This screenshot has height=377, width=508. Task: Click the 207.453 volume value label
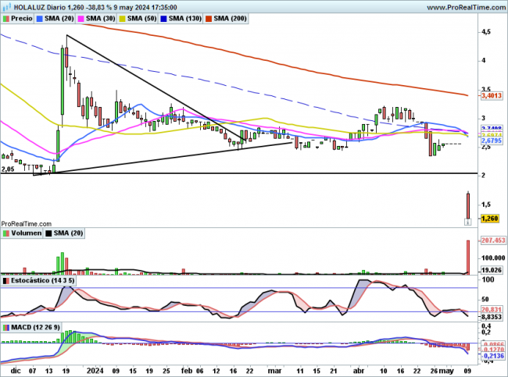click(x=492, y=243)
